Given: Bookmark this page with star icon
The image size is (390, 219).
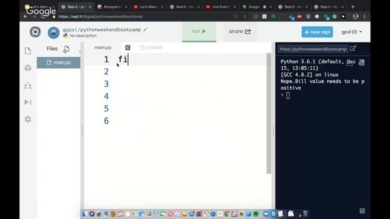Looking at the screenshot, I should (x=245, y=16).
